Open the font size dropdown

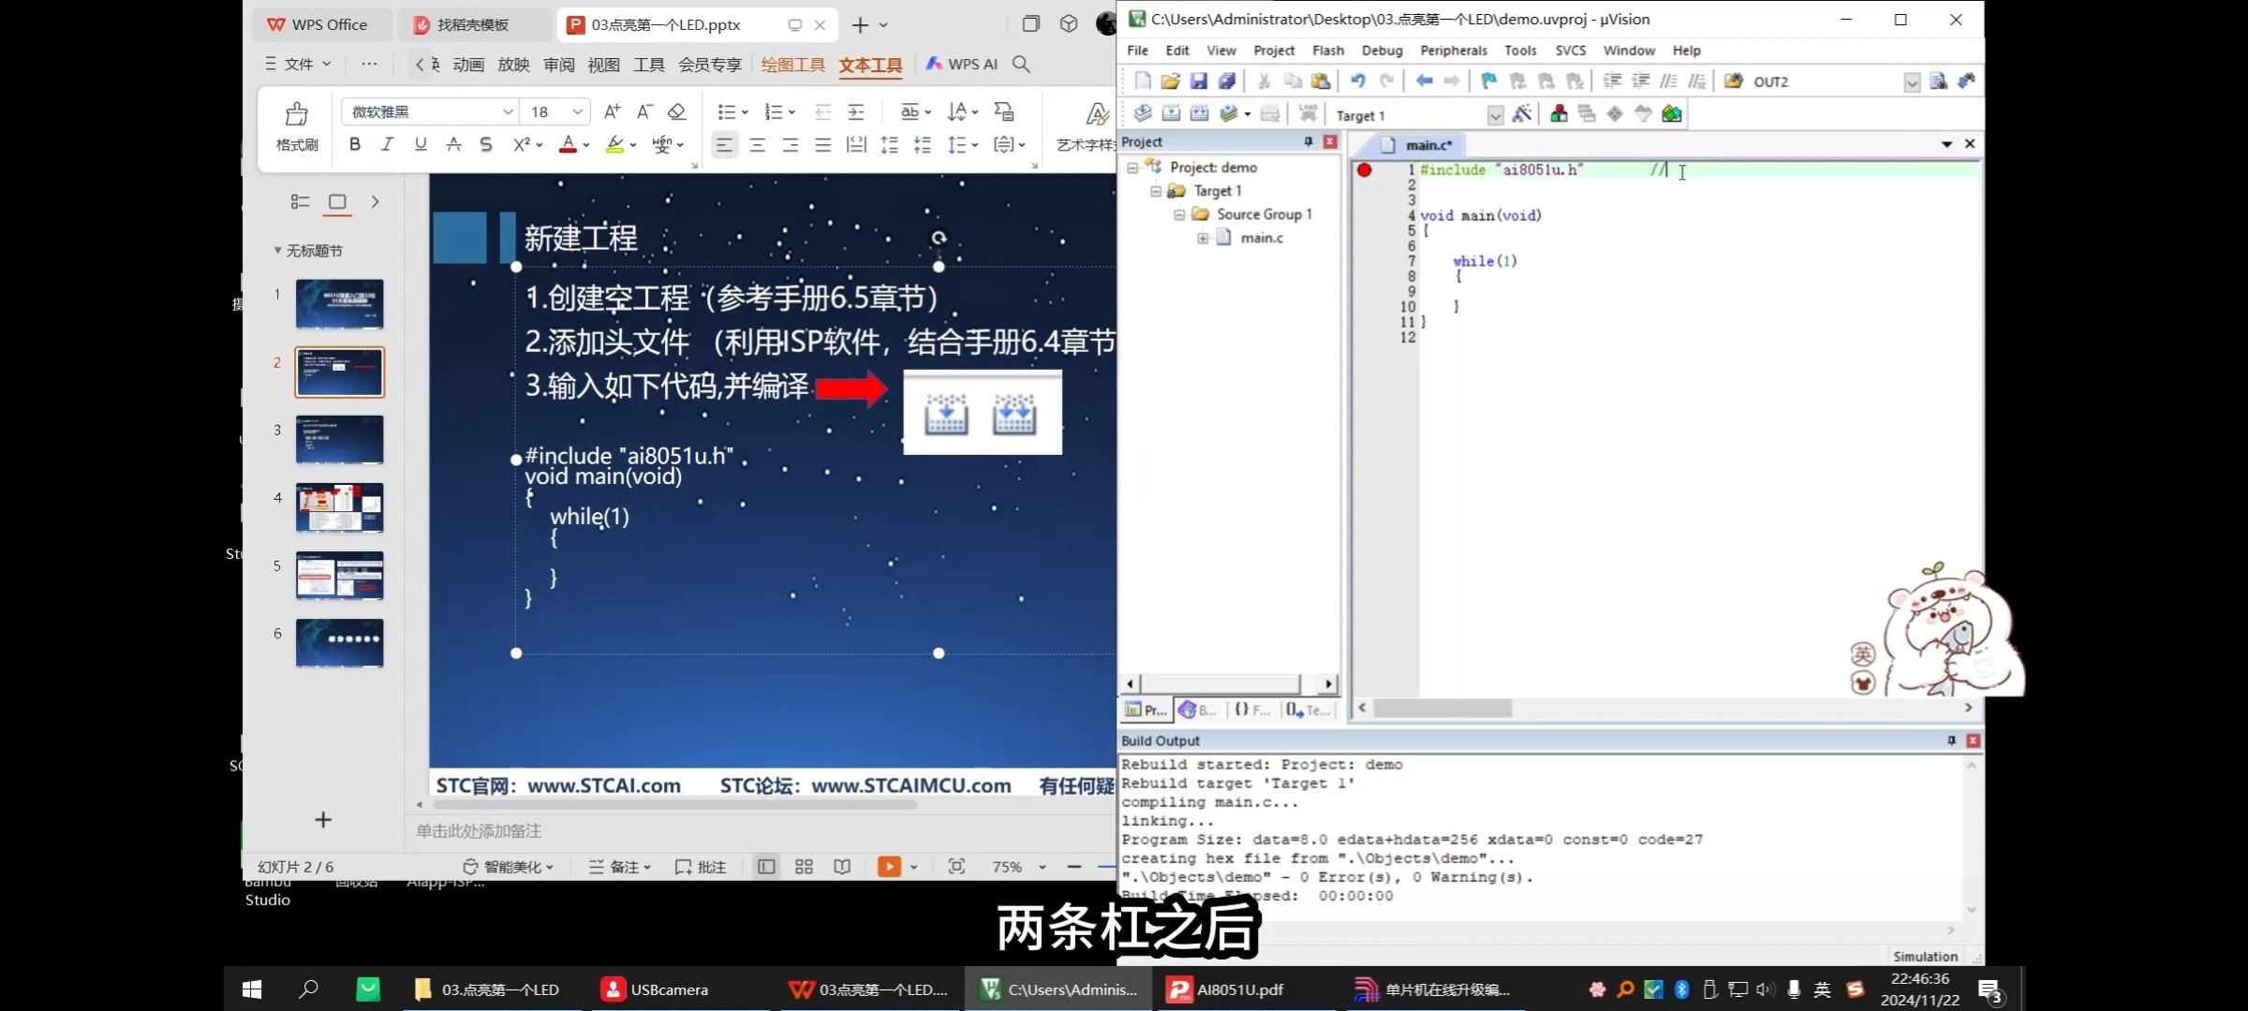click(579, 111)
